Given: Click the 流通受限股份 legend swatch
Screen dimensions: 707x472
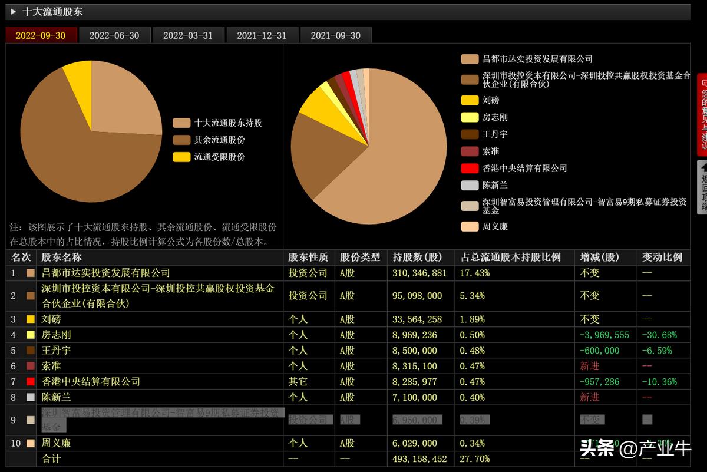Looking at the screenshot, I should (x=181, y=157).
